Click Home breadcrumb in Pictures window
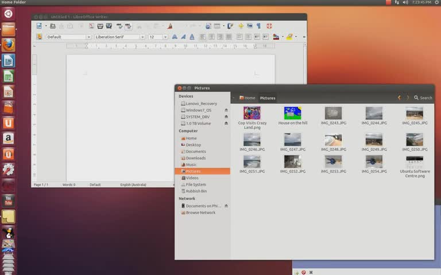Image resolution: width=441 pixels, height=275 pixels. click(247, 98)
